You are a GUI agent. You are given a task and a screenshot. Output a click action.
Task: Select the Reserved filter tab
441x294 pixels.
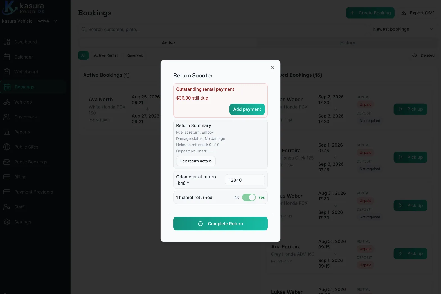point(135,55)
